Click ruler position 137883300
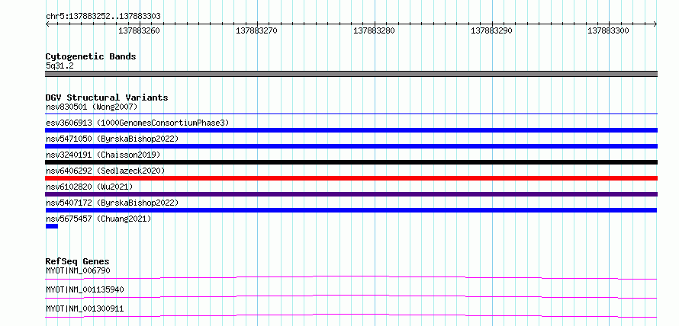The width and height of the screenshot is (679, 326). (608, 31)
